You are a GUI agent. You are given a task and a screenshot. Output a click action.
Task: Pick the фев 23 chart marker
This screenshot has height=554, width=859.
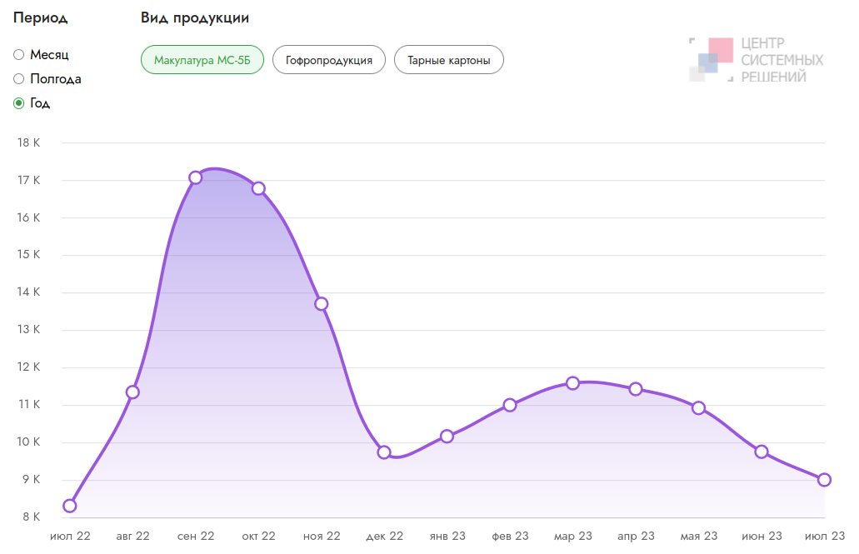pyautogui.click(x=510, y=406)
